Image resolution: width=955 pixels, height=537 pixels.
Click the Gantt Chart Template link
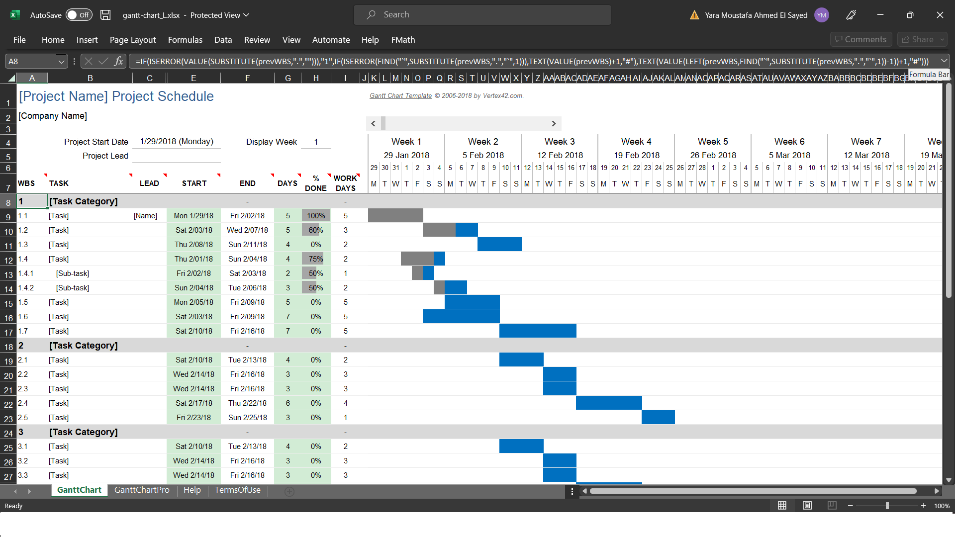tap(400, 95)
